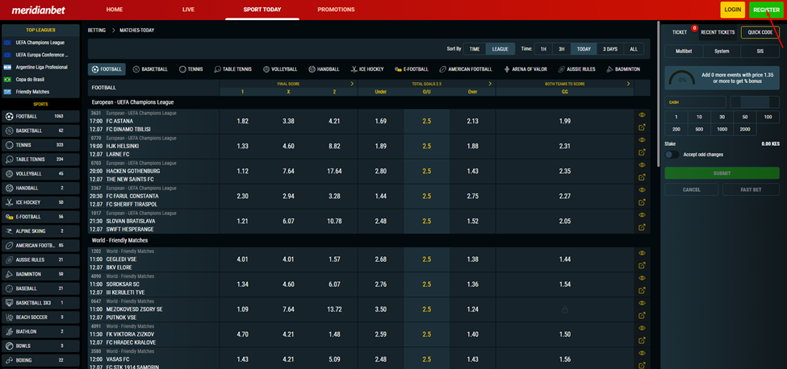Collapse European - UEFA Champions League section
787x369 pixels.
(x=369, y=102)
